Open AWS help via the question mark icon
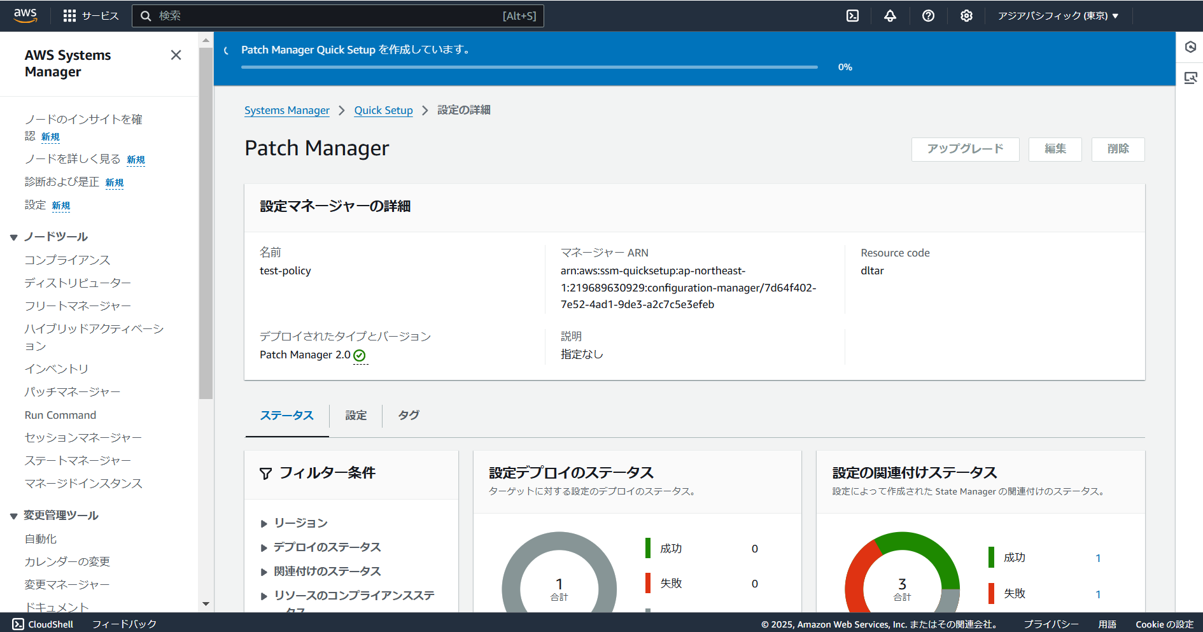The image size is (1203, 632). click(x=928, y=15)
